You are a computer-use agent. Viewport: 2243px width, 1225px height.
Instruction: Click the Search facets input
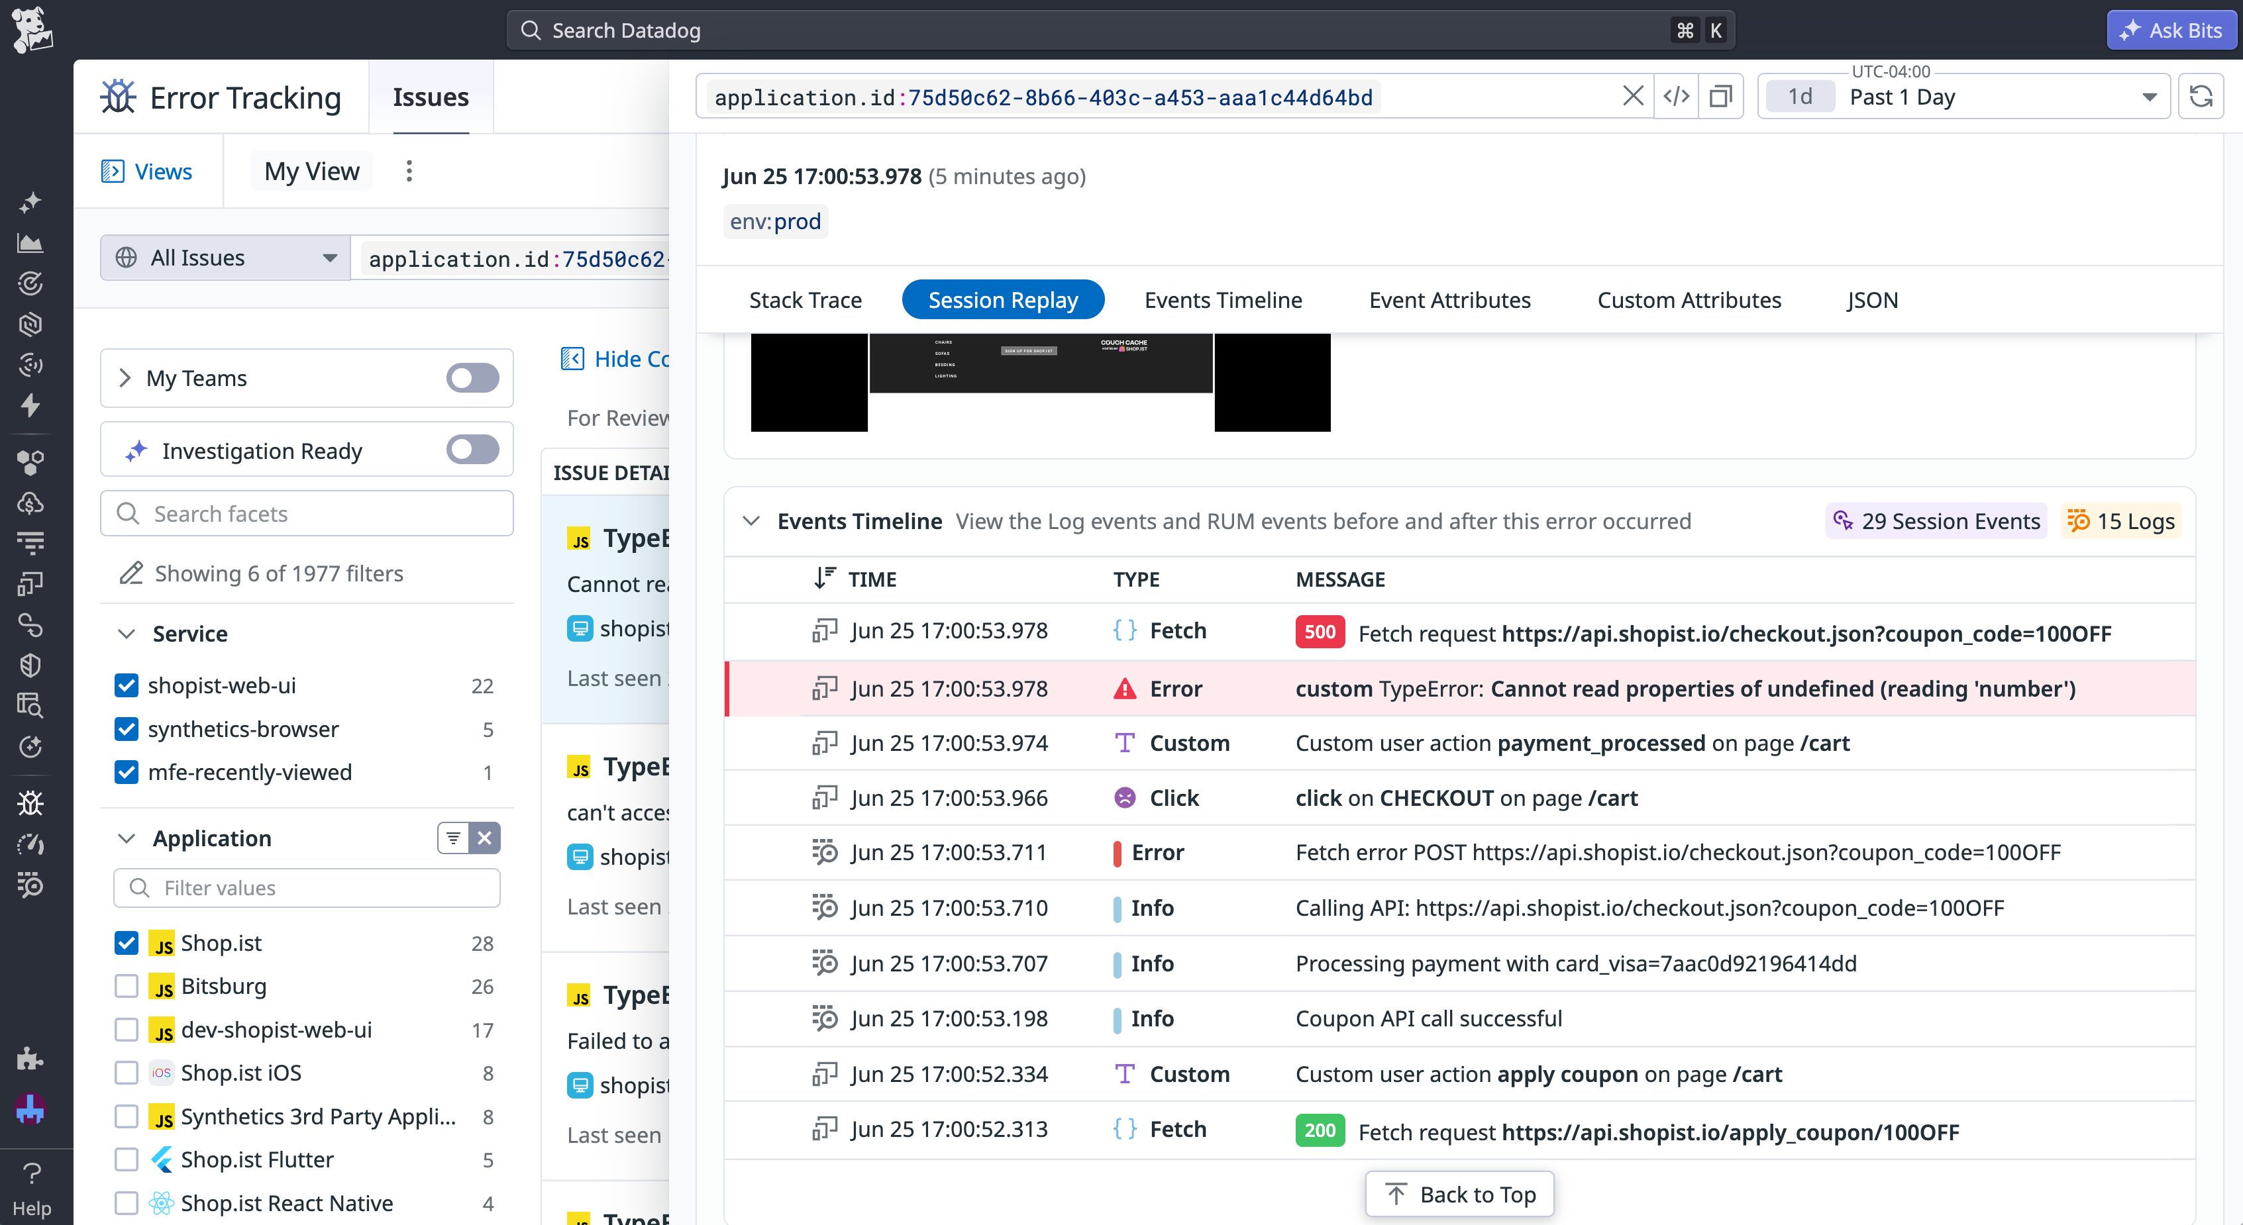coord(307,513)
